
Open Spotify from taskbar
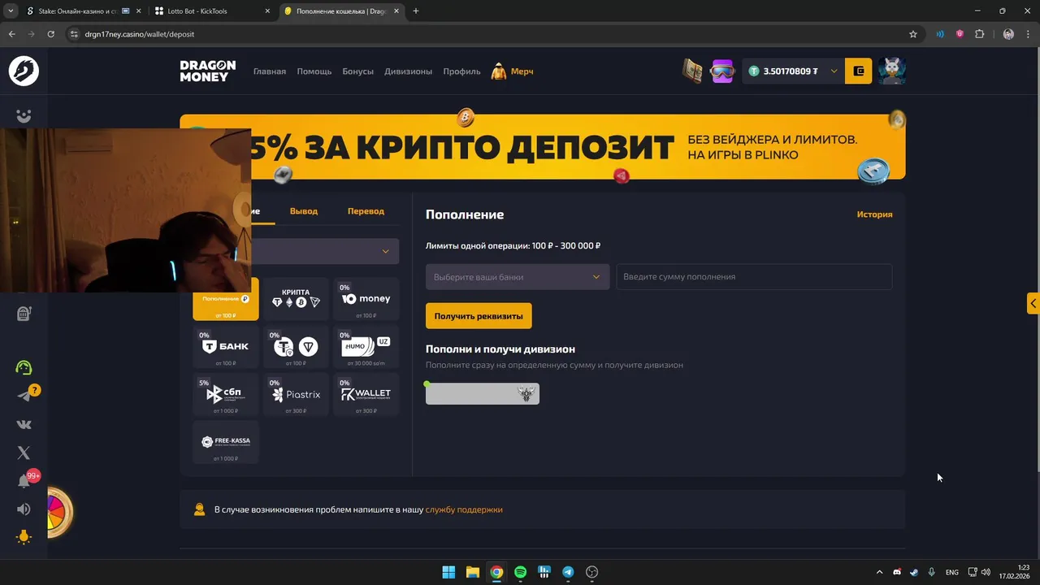(520, 572)
